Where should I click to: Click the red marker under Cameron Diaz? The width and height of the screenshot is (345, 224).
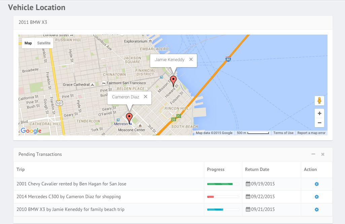(129, 119)
